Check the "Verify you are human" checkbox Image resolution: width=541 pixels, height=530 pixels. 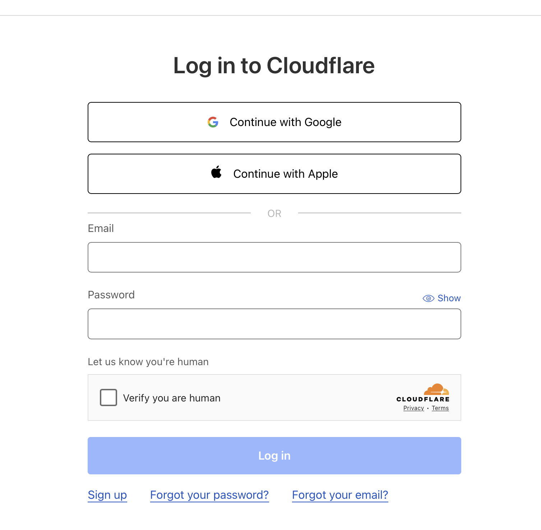pos(108,397)
